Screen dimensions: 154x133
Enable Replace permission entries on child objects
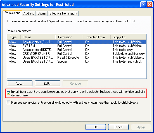[8, 103]
